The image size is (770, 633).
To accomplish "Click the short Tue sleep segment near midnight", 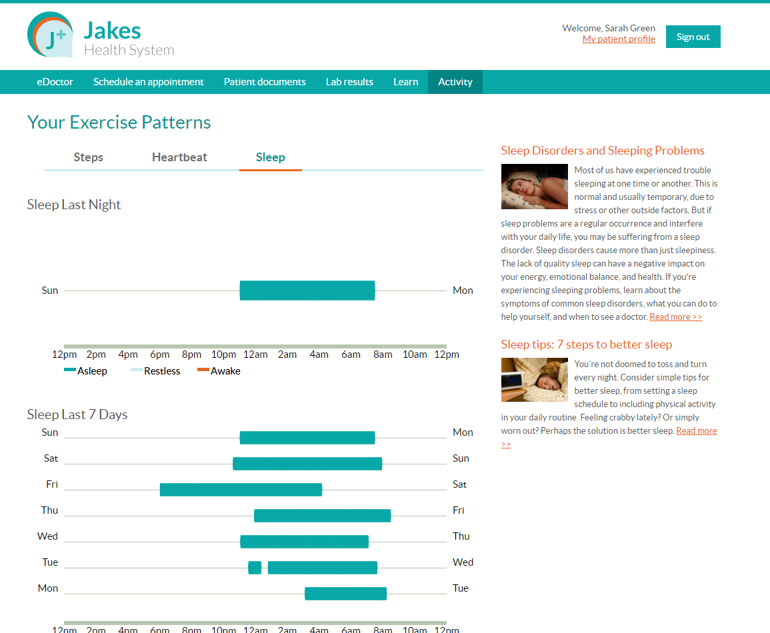I will point(255,568).
